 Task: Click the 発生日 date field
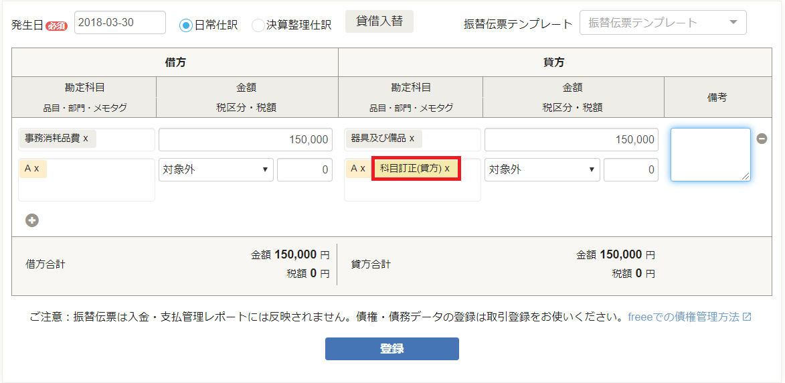[x=120, y=23]
